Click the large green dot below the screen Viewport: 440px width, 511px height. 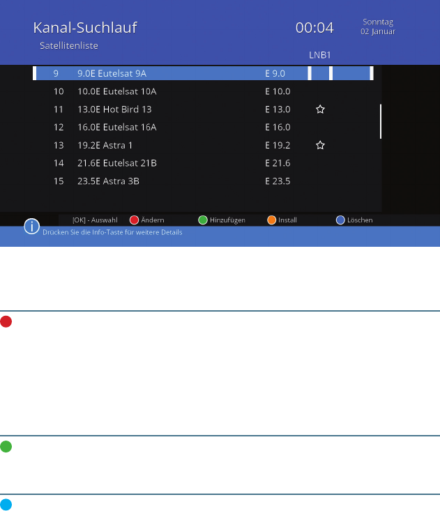pyautogui.click(x=6, y=446)
